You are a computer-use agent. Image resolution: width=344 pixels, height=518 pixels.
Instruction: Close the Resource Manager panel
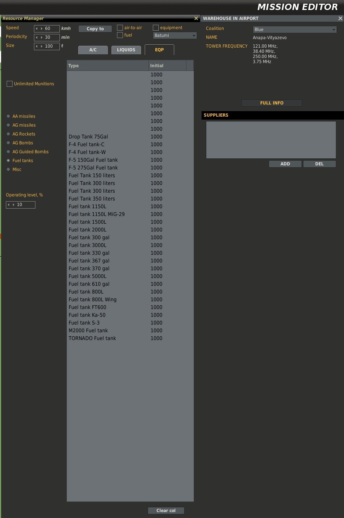tap(196, 18)
